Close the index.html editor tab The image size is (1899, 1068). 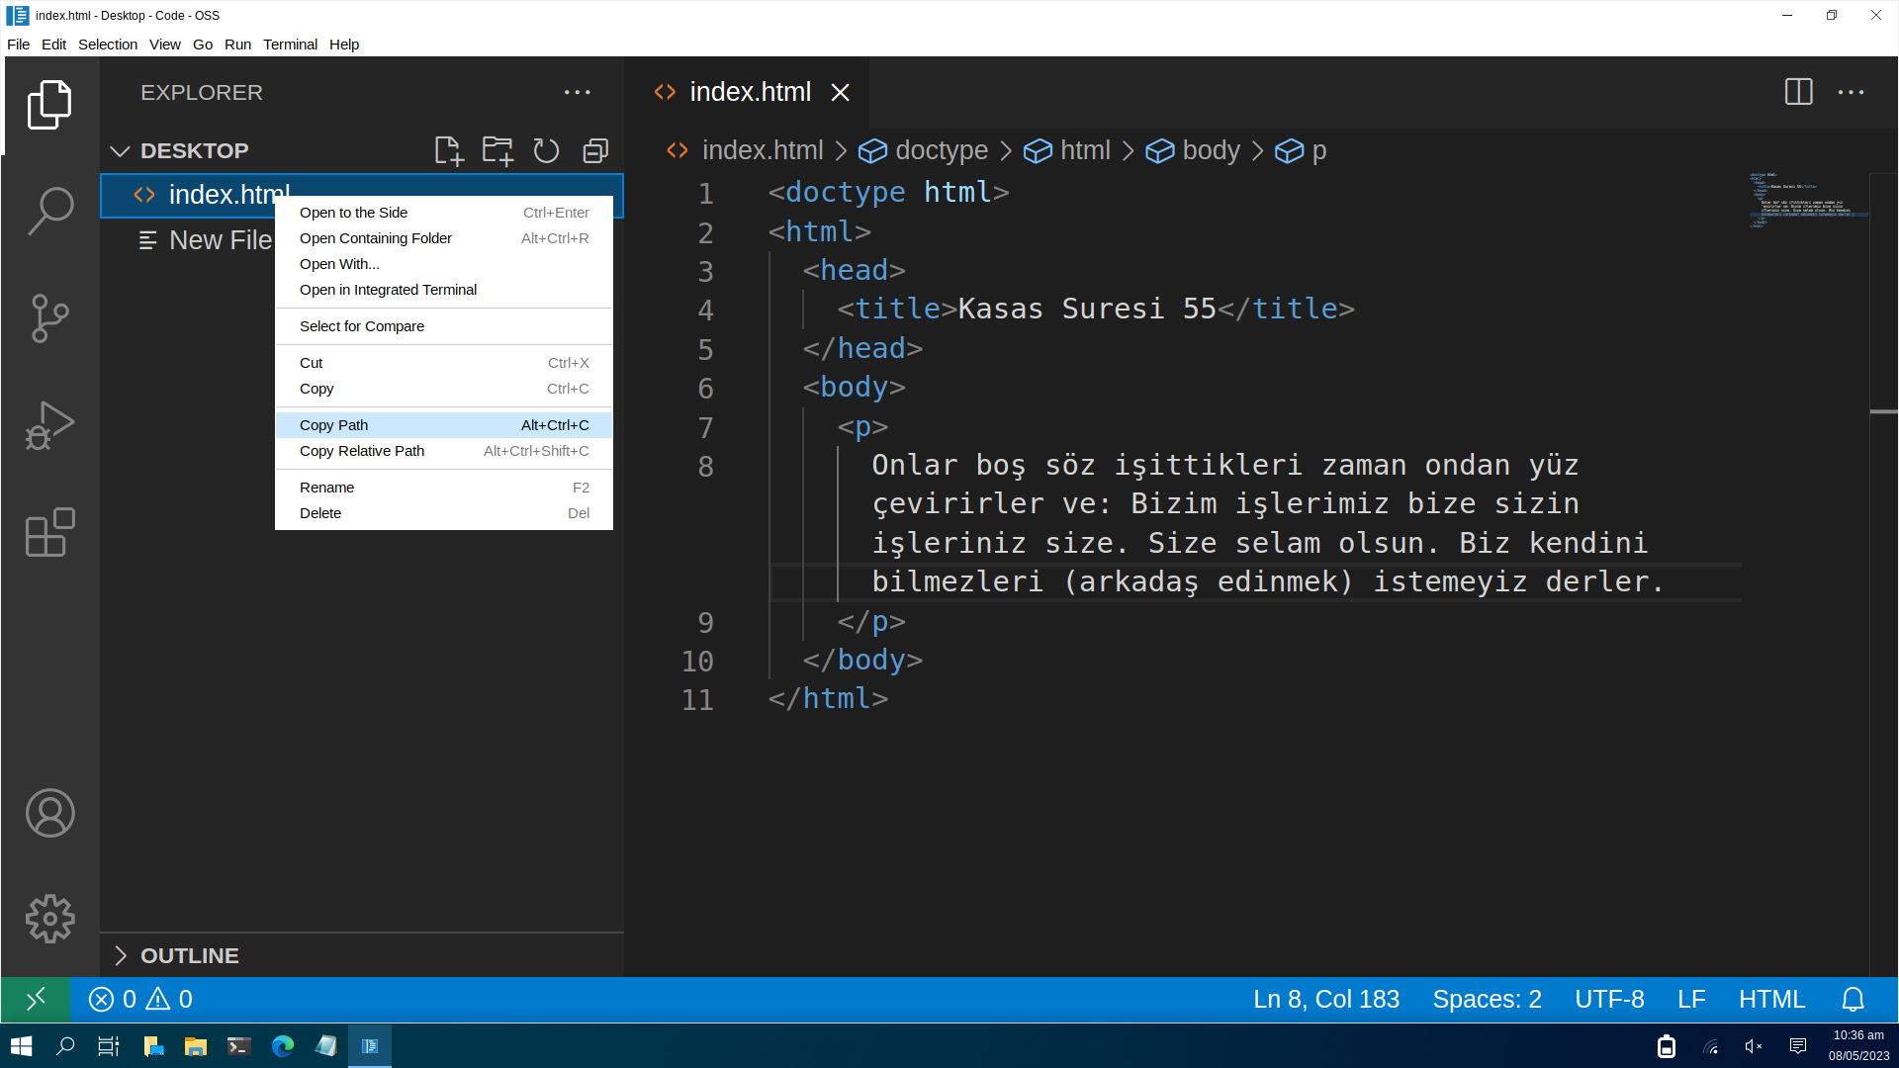click(841, 92)
